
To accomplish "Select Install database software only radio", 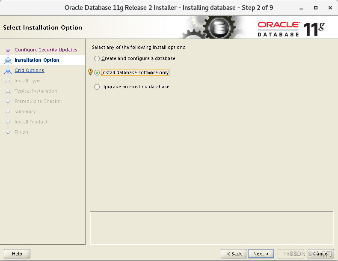I will (97, 73).
